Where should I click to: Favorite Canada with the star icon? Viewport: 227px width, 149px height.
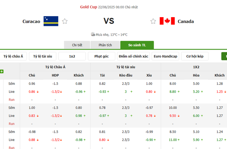153,21
